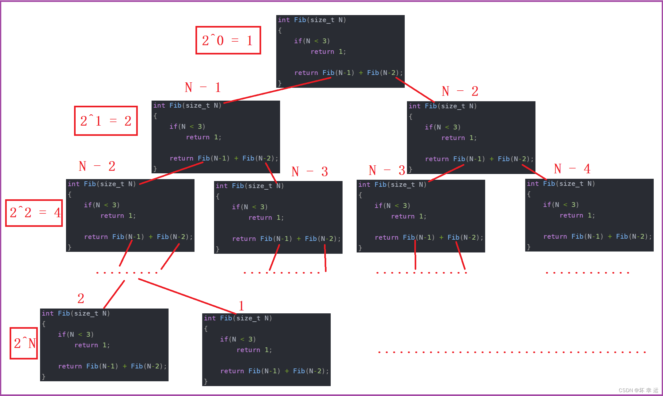Select the Fib code block under "N - 1"
This screenshot has width=663, height=396.
216,137
